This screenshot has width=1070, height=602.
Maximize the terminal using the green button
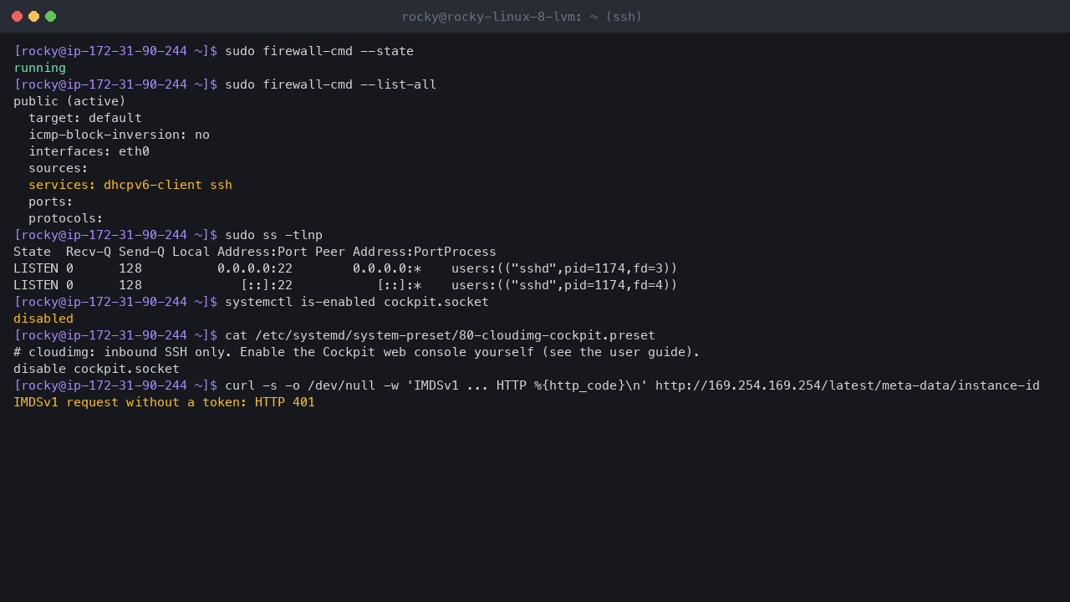click(x=50, y=17)
